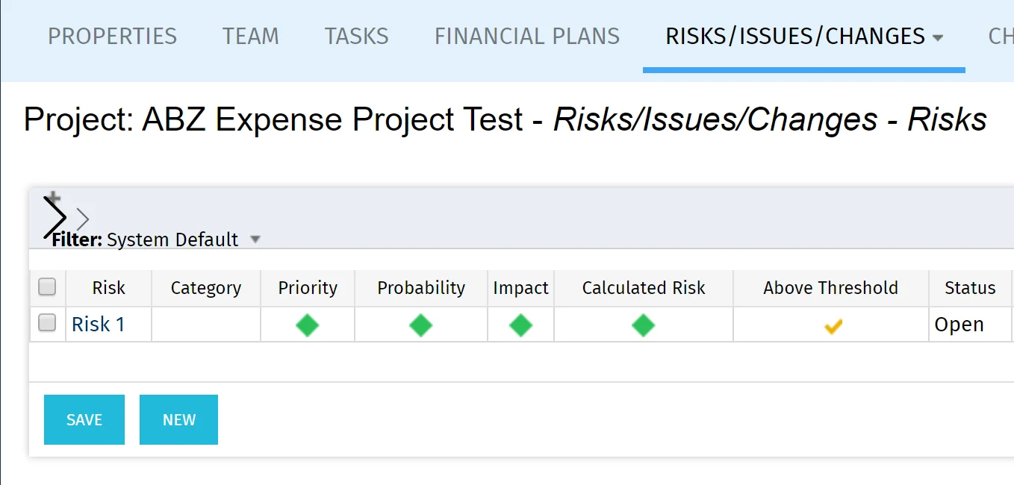Click the green Priority diamond for Risk 1
The width and height of the screenshot is (1014, 485).
click(x=308, y=325)
